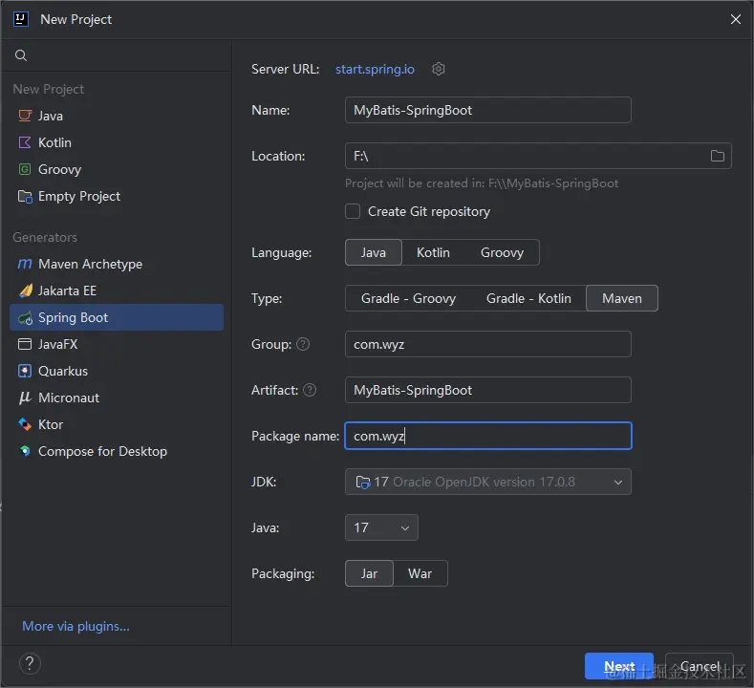Click the Empty Project icon

coord(25,196)
